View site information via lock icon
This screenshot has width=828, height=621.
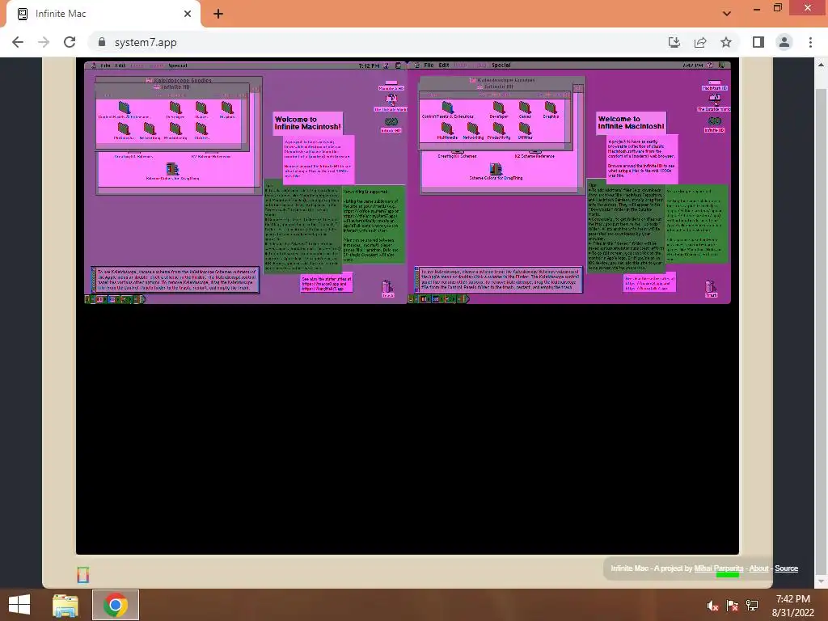tap(102, 42)
